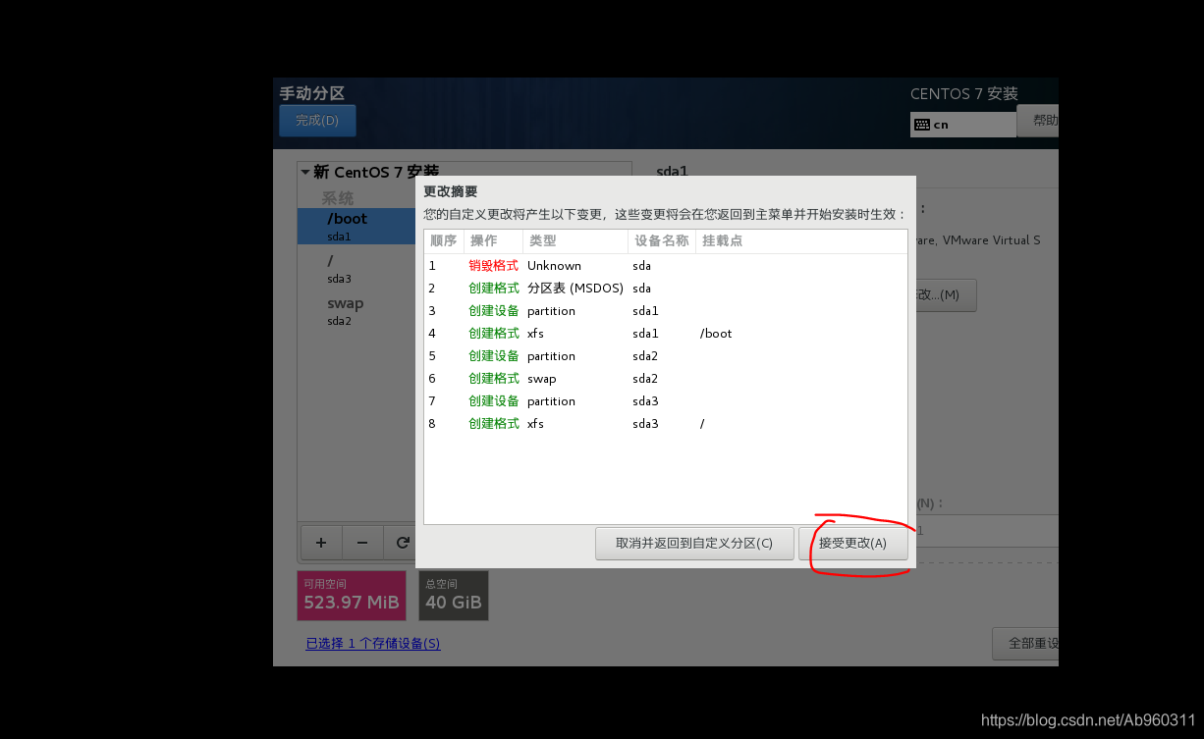Click the sda1 heading in right panel
This screenshot has width=1204, height=739.
point(673,171)
